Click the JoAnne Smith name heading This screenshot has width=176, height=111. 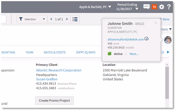click(120, 24)
